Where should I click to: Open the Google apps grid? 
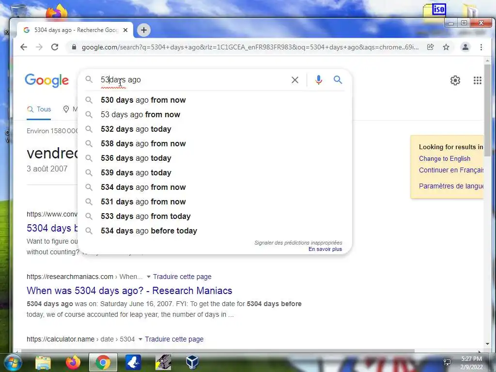tap(477, 80)
